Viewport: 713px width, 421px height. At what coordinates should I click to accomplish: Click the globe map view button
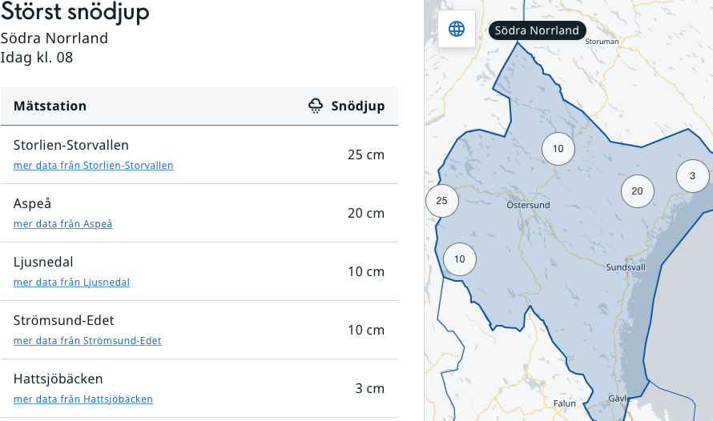coord(457,30)
